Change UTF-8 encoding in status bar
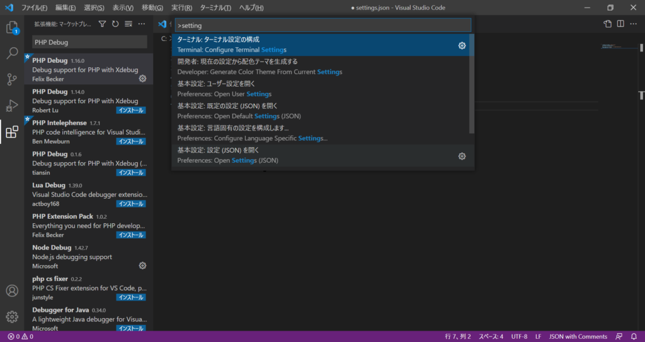Image resolution: width=645 pixels, height=342 pixels. click(519, 337)
